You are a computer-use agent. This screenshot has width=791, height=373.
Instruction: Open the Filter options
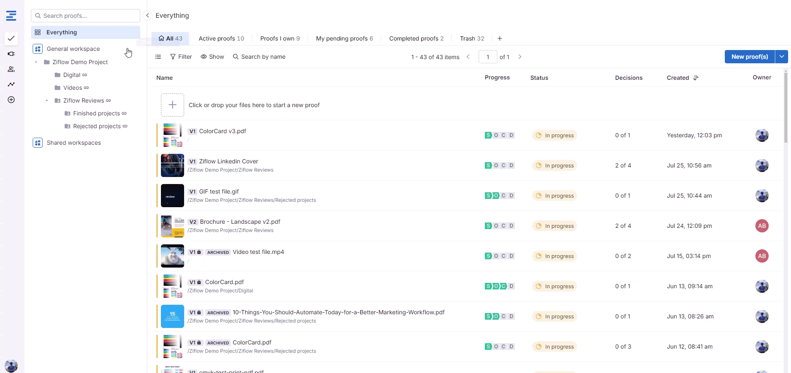click(x=181, y=57)
